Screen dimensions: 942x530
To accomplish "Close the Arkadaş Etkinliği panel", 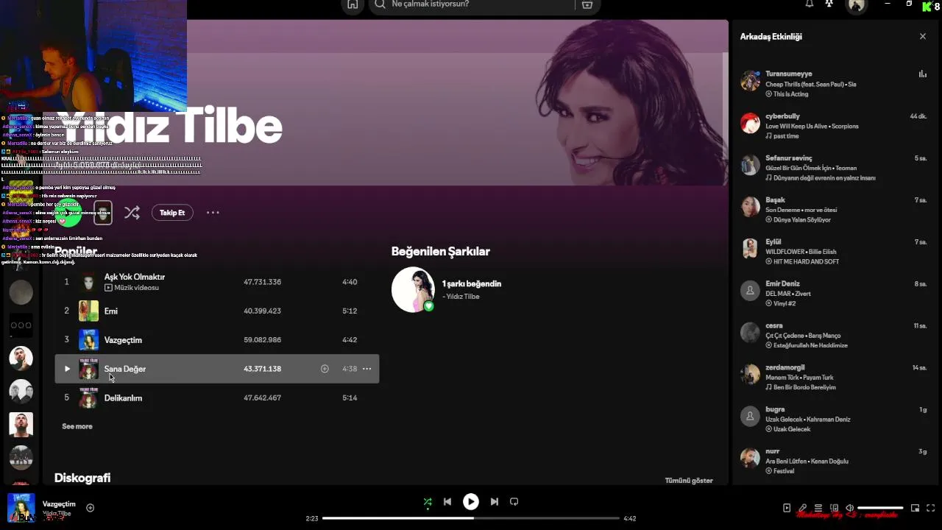I will click(923, 36).
